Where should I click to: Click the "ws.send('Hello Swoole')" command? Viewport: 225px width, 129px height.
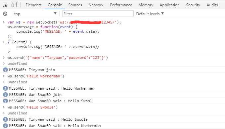pos(32,107)
